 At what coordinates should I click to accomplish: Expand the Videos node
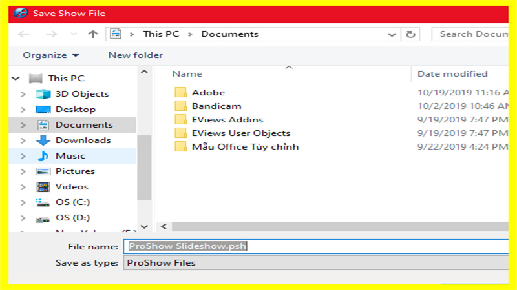23,187
